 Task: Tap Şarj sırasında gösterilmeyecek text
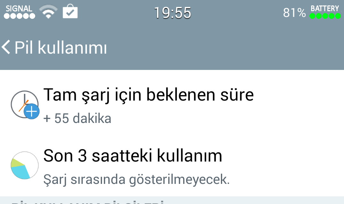[137, 180]
